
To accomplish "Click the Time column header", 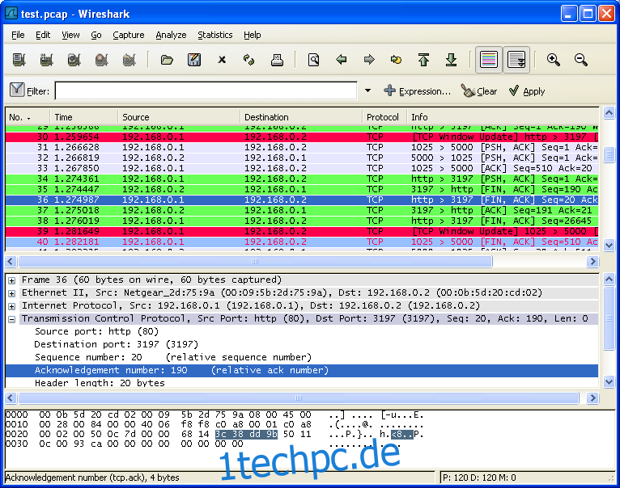I will pos(84,117).
